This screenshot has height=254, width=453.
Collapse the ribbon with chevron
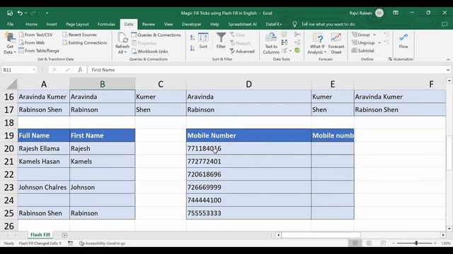coord(448,59)
